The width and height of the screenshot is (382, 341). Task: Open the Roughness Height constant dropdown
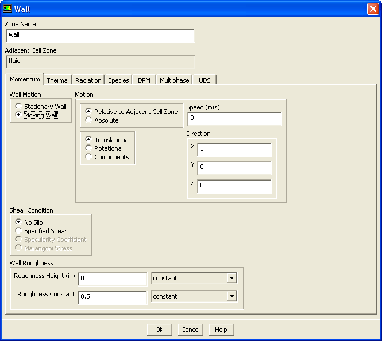[231, 278]
